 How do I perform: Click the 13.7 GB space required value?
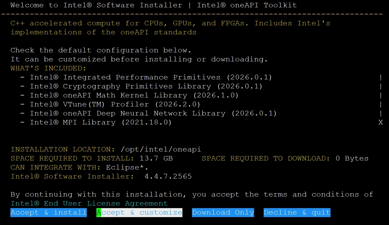tap(156, 158)
